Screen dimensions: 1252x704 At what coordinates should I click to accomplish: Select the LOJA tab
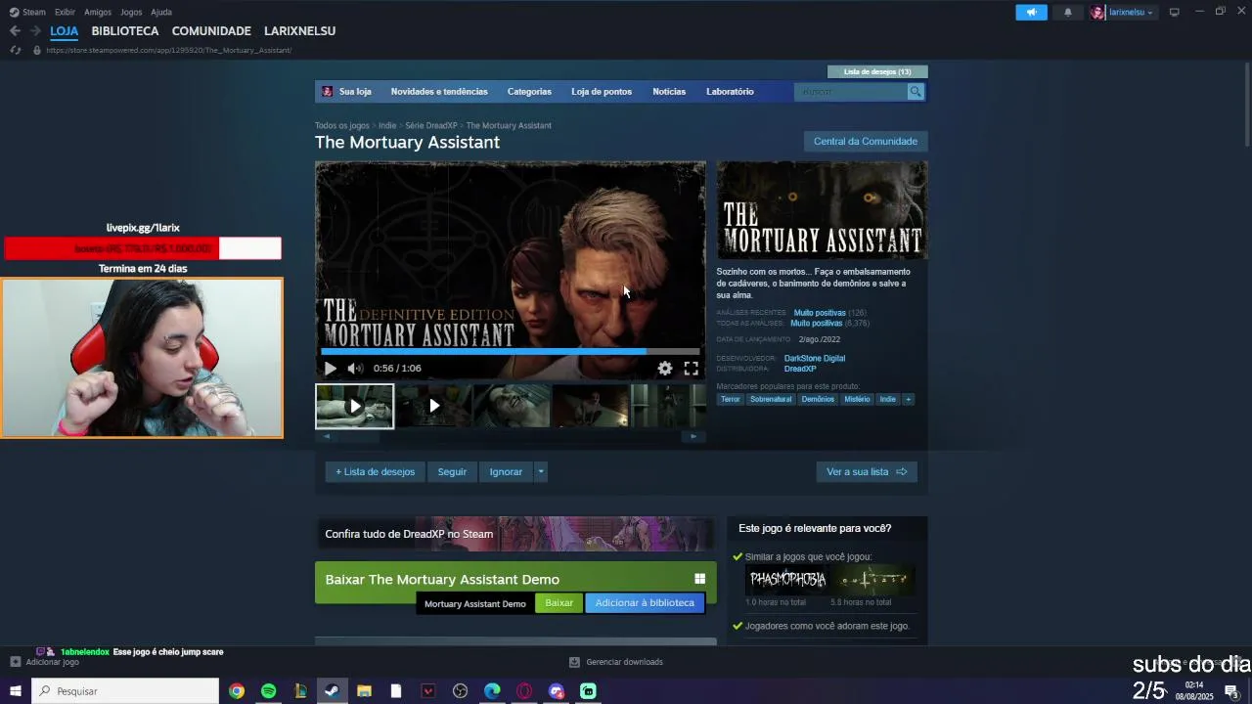[64, 31]
